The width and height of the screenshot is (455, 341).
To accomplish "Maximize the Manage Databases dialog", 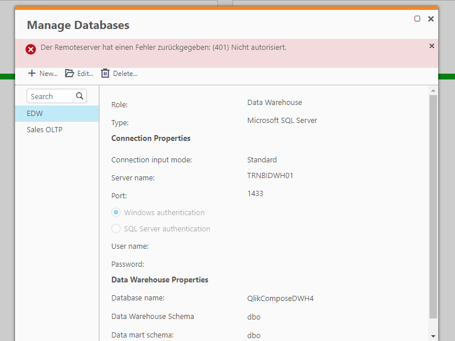I will tap(417, 19).
